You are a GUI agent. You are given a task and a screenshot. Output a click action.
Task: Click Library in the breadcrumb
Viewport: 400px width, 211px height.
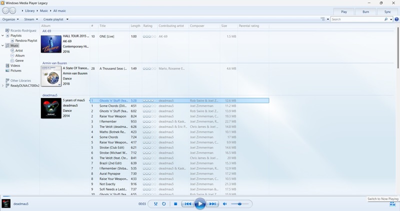point(29,10)
